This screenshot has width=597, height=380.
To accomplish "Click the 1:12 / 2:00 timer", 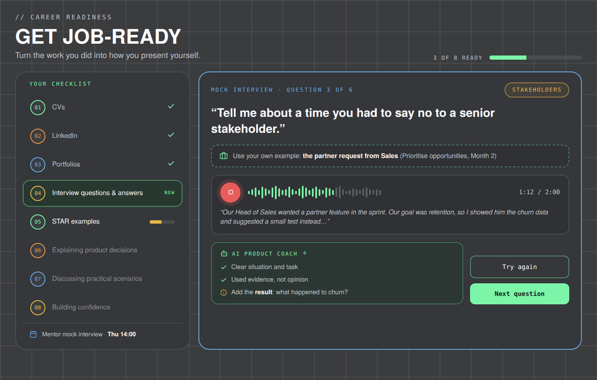I will click(x=539, y=192).
